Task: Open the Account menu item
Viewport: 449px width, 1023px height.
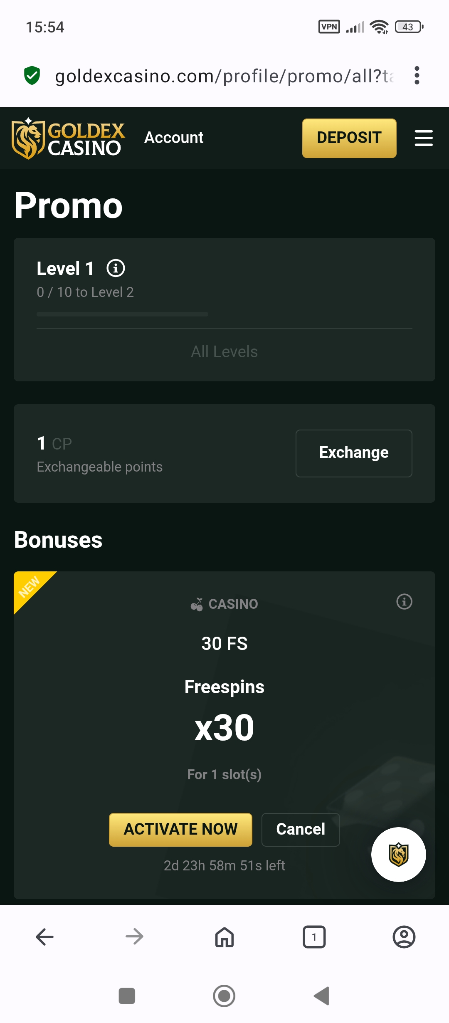Action: click(x=174, y=138)
